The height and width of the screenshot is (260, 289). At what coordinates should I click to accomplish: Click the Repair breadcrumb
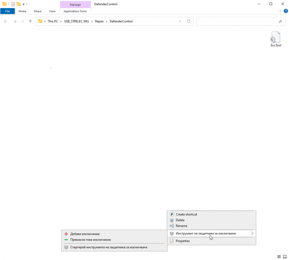coord(99,21)
